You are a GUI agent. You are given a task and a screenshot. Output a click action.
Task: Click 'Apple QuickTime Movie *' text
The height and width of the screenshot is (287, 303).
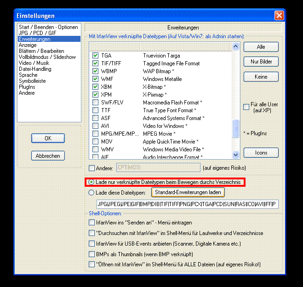pyautogui.click(x=171, y=142)
